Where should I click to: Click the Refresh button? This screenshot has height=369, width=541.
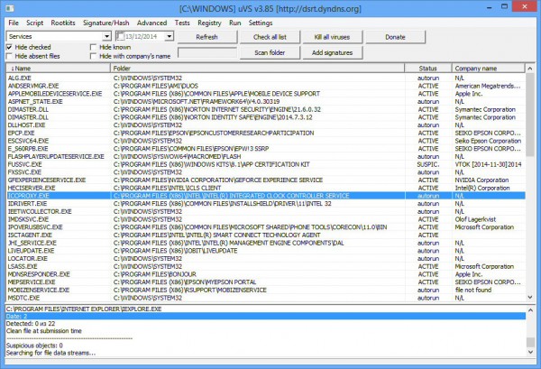(207, 37)
